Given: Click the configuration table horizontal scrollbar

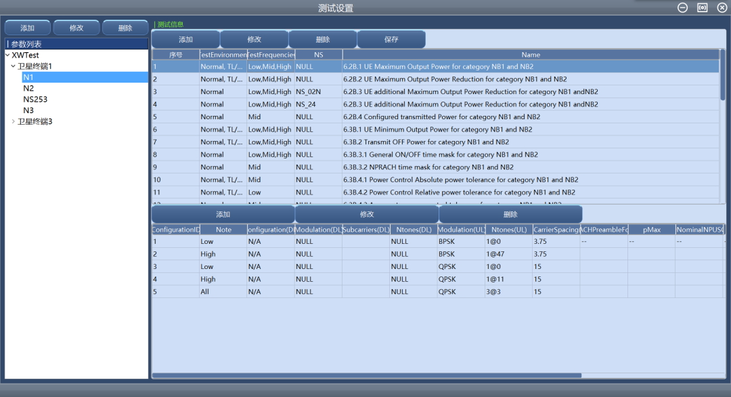Looking at the screenshot, I should click(x=367, y=375).
